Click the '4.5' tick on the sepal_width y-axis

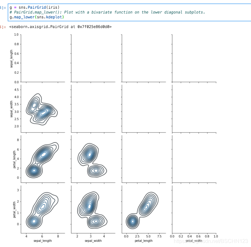click(x=16, y=90)
